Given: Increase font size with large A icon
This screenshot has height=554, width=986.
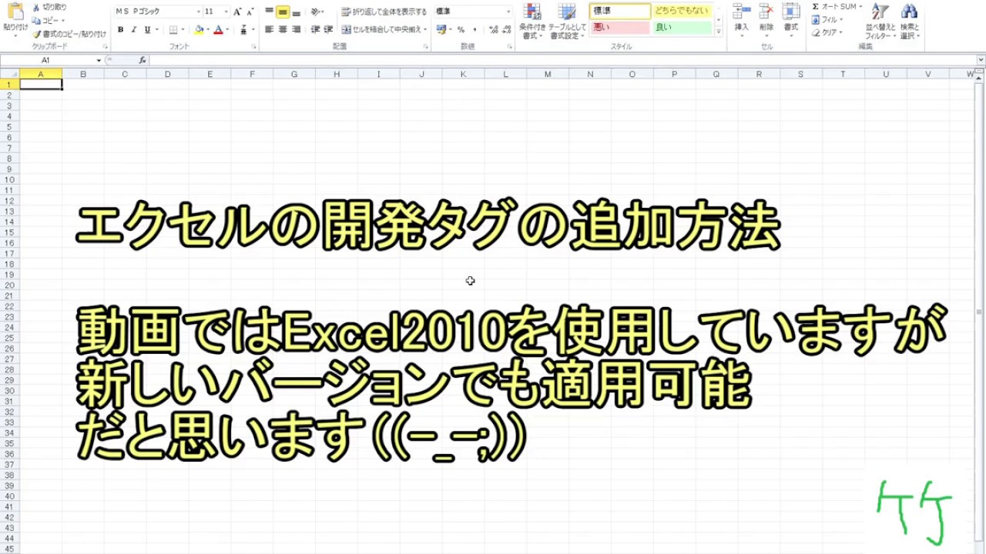Looking at the screenshot, I should coord(237,12).
